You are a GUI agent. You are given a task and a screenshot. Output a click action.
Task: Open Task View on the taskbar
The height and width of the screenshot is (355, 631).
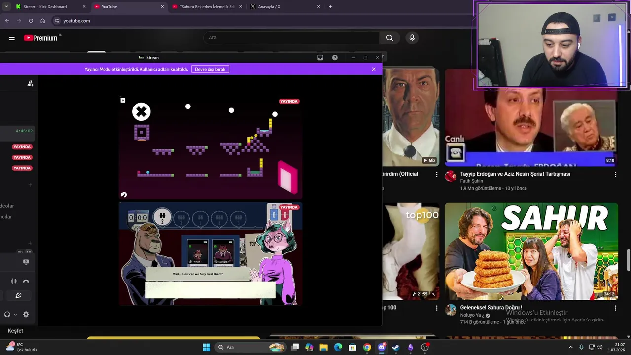click(x=295, y=347)
